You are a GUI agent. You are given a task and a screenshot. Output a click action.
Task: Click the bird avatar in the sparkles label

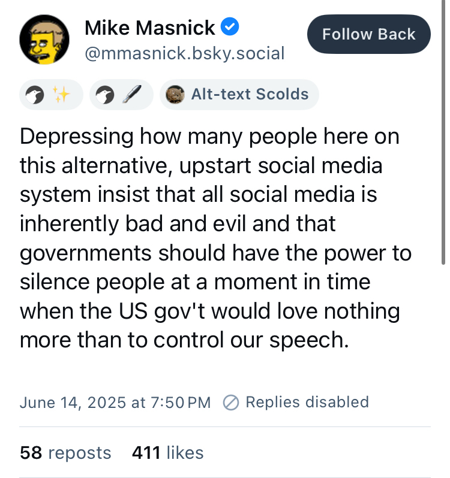coord(36,95)
